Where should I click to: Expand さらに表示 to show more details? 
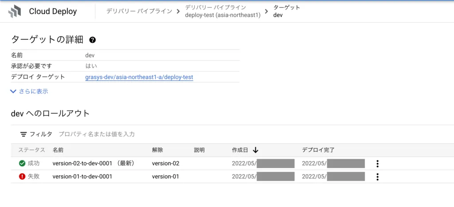tap(29, 92)
